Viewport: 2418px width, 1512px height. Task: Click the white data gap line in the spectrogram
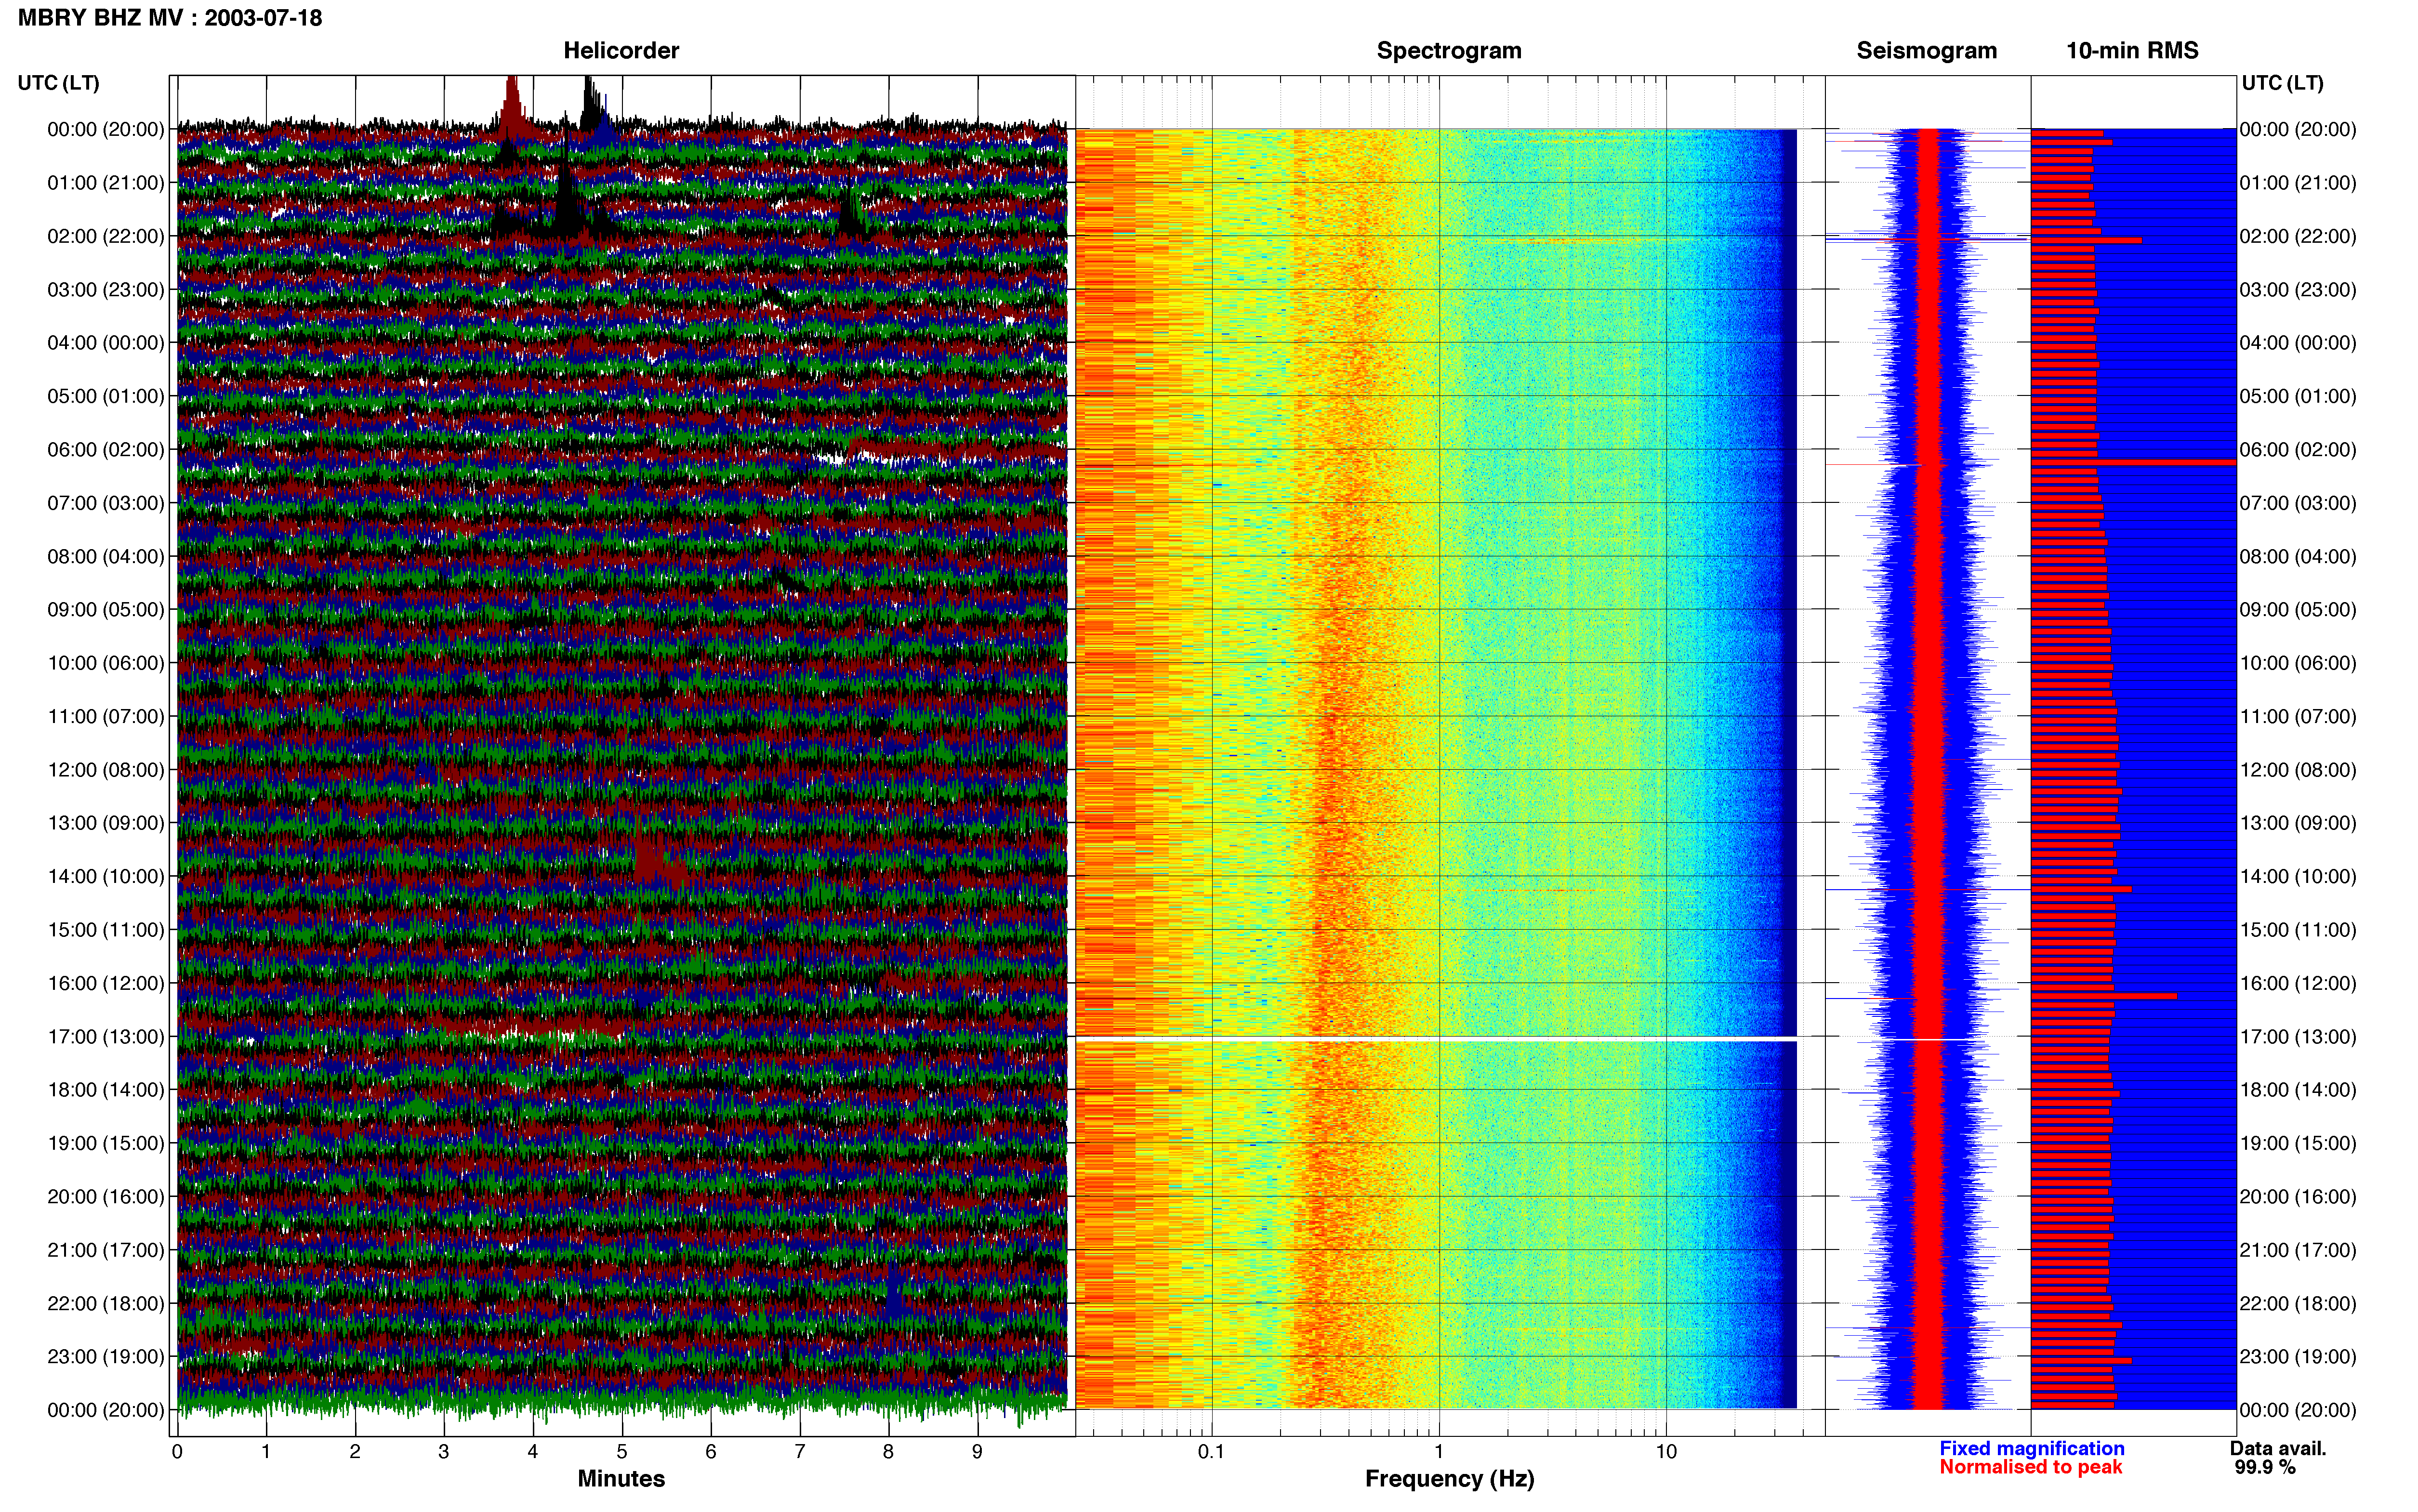point(1436,1040)
